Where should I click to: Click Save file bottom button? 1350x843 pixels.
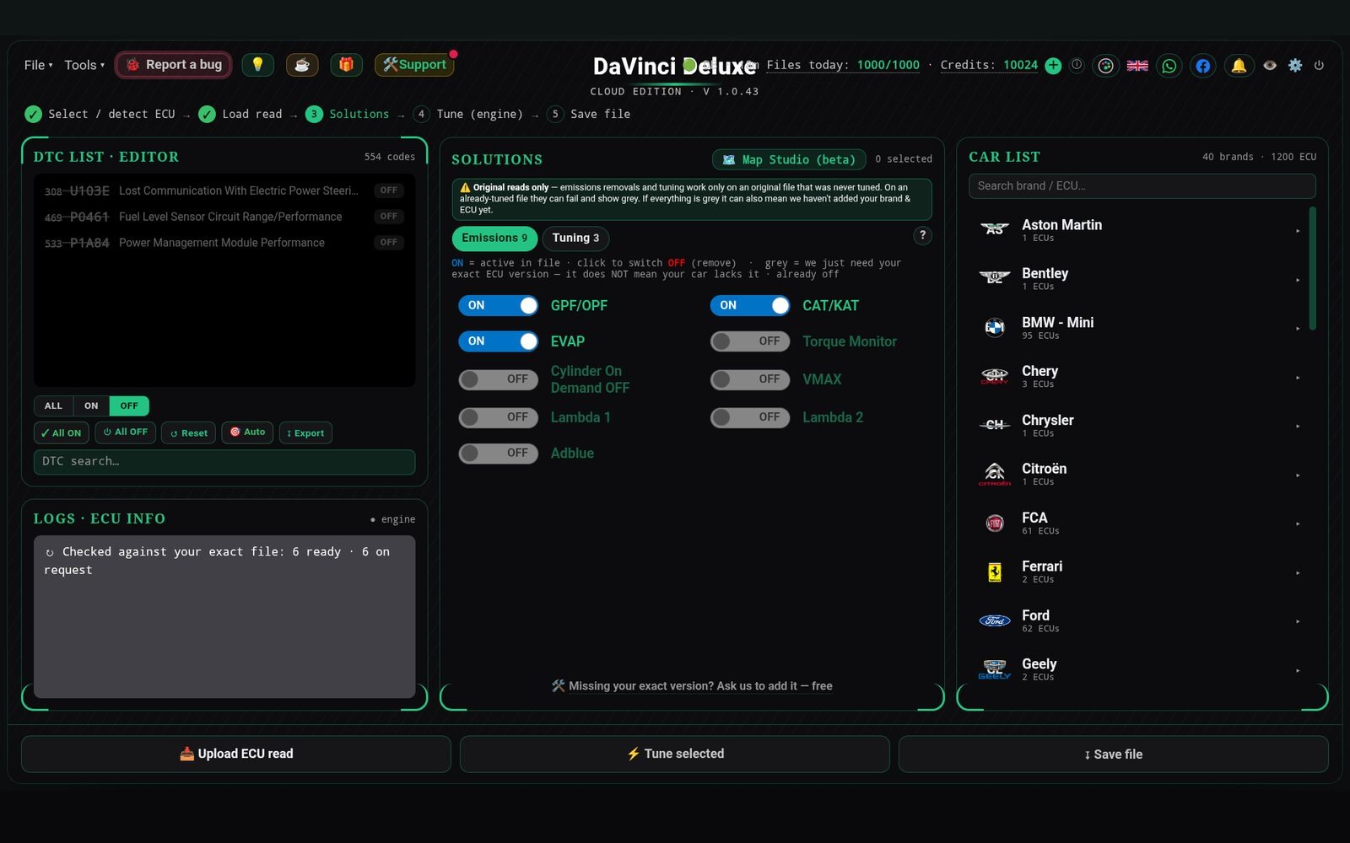1114,754
